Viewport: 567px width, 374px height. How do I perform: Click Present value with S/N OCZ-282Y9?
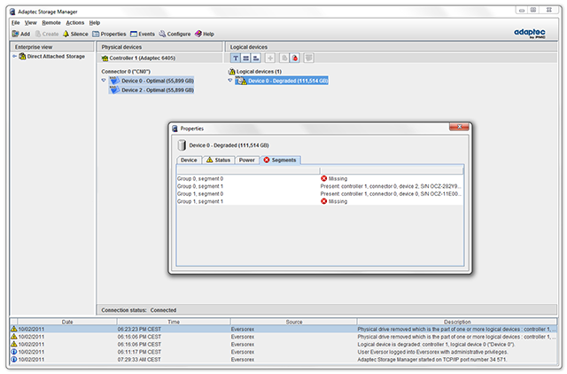pos(391,186)
